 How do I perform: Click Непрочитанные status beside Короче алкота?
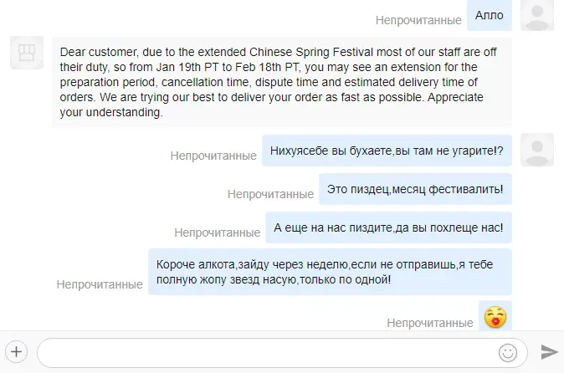100,284
